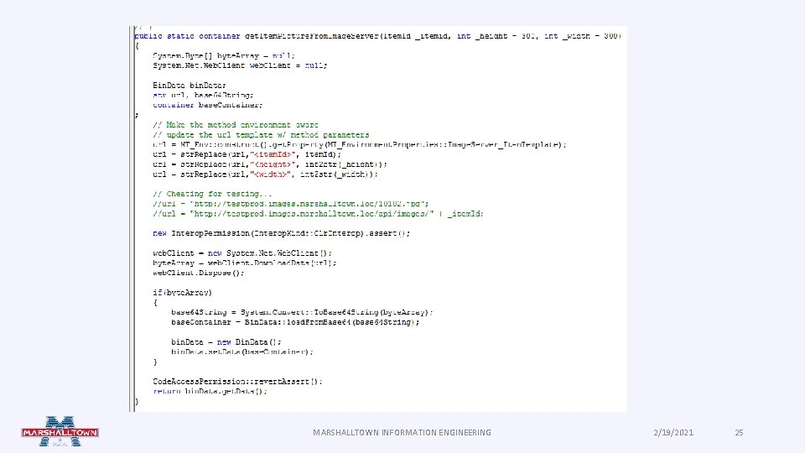Click the date 2/19/2021 in the footer
The image size is (805, 453).
[673, 433]
